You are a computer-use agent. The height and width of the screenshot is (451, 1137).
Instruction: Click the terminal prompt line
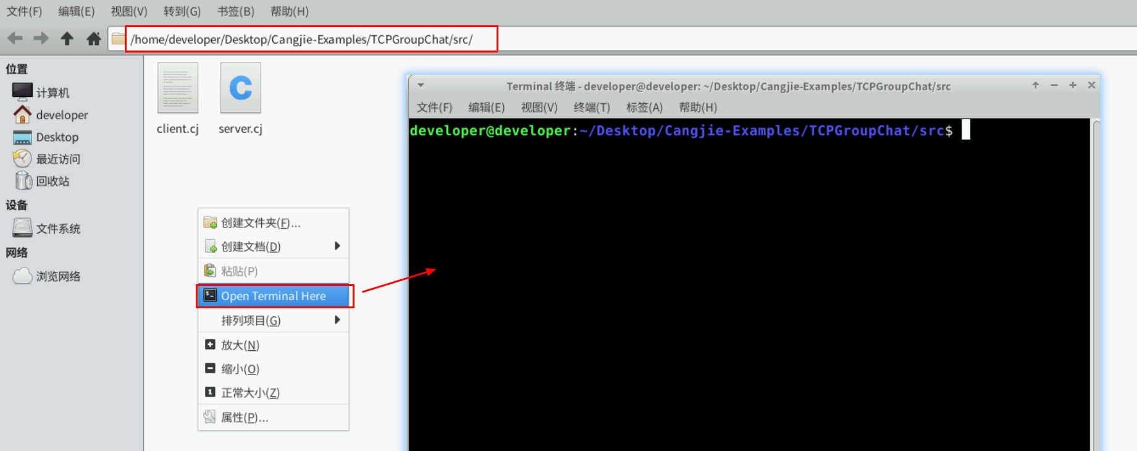click(x=690, y=130)
